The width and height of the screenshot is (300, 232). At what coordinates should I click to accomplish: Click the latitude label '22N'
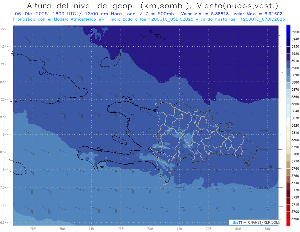(x=4, y=29)
